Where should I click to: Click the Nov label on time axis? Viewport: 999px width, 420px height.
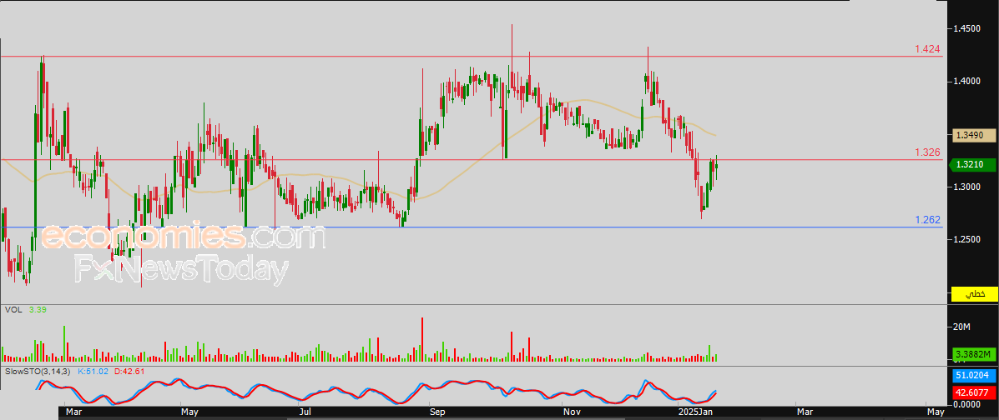pyautogui.click(x=572, y=413)
